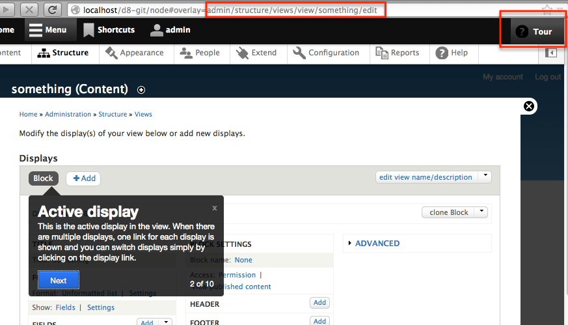Open dropdown arrow next to FIELDS Add

click(166, 322)
